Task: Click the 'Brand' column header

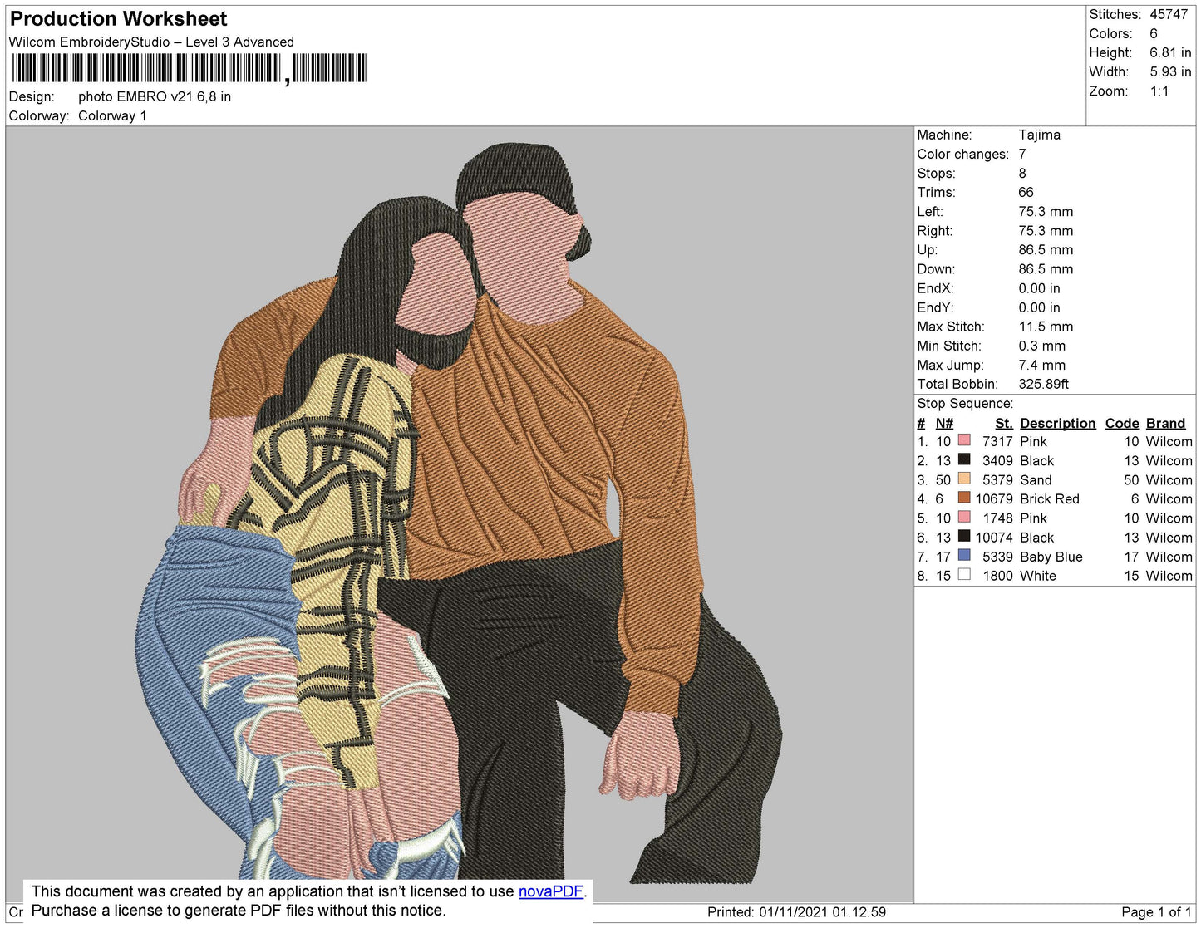Action: click(x=1165, y=423)
